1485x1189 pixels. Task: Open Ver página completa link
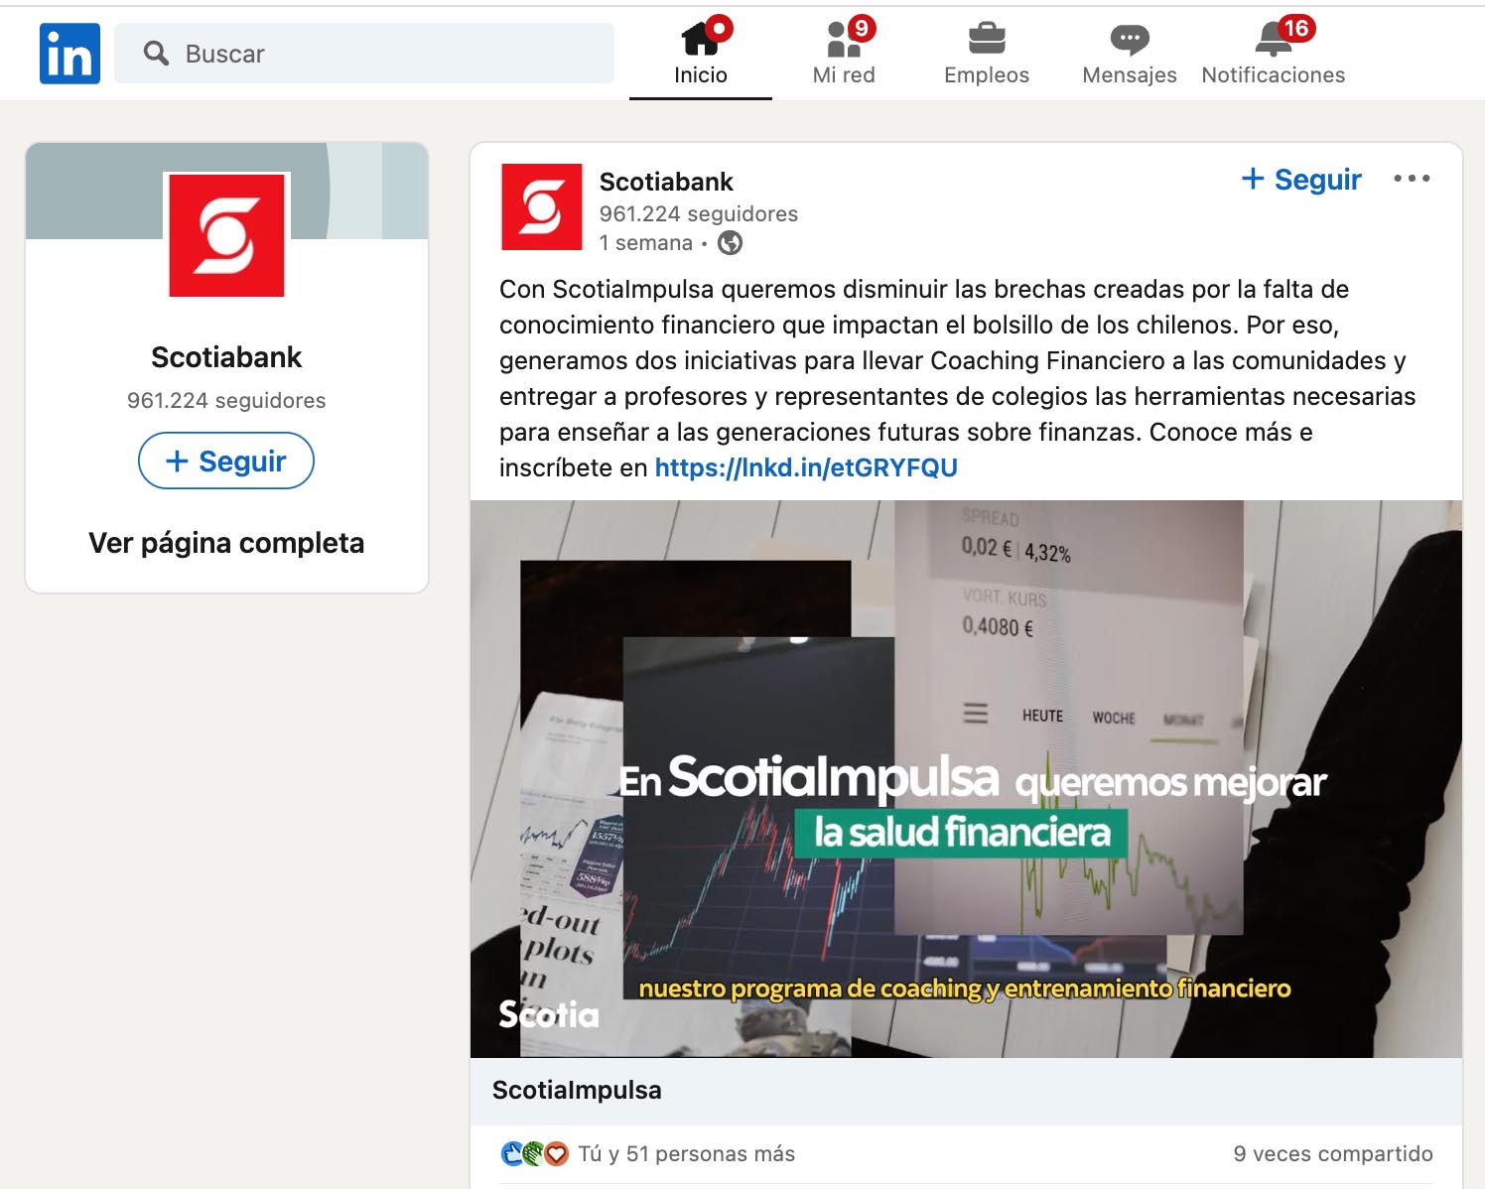(x=226, y=543)
